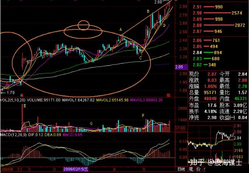Switch to the 笔 tick tab
The height and width of the screenshot is (173, 249).
tap(191, 169)
